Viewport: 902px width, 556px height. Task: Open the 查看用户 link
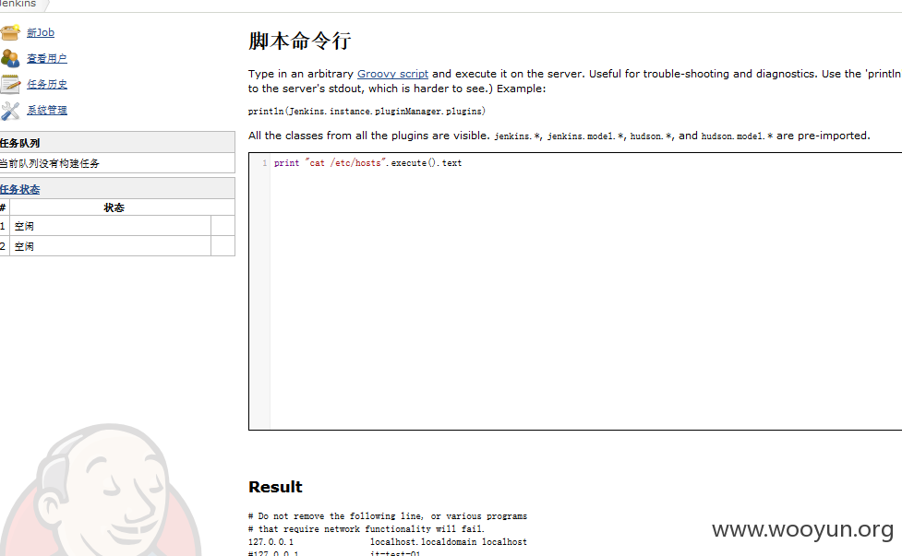(x=46, y=59)
